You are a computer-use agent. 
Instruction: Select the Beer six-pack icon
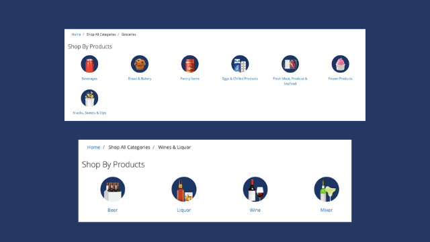tap(113, 190)
